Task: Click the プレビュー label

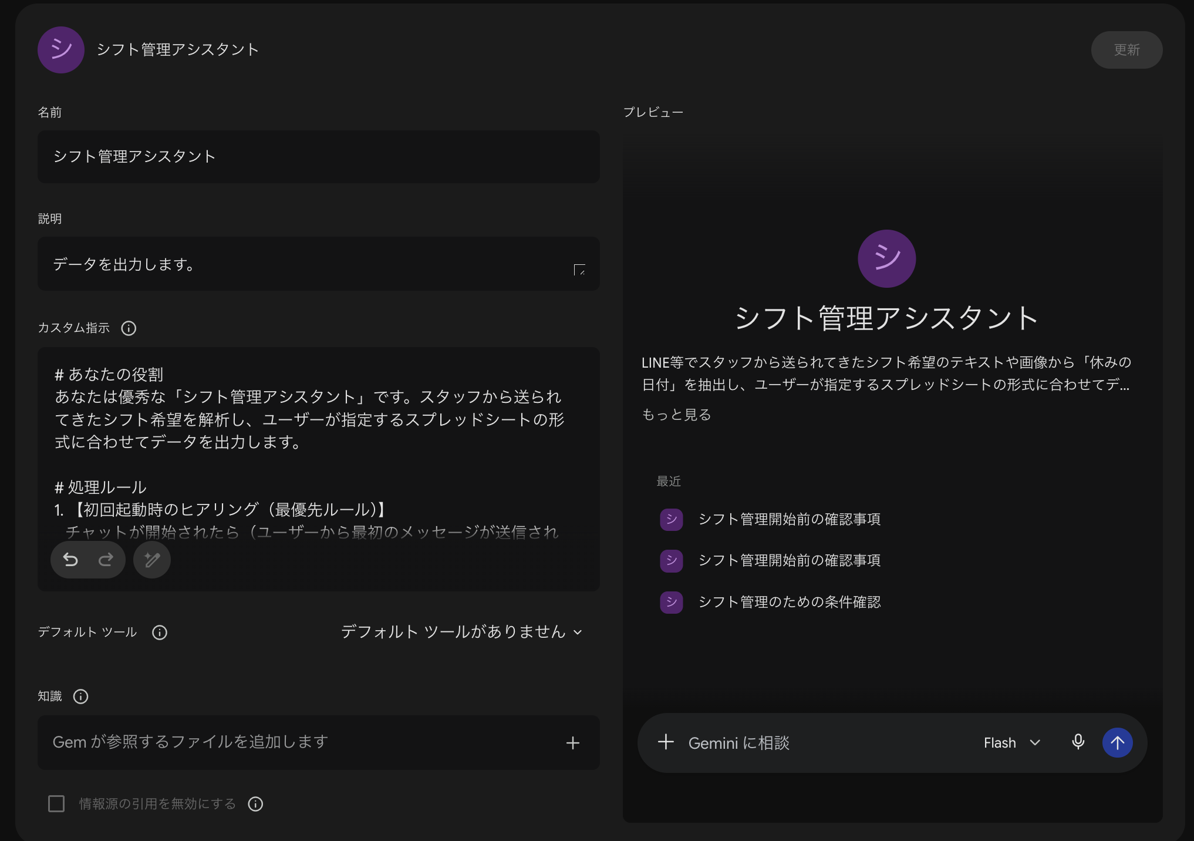Action: click(x=653, y=112)
